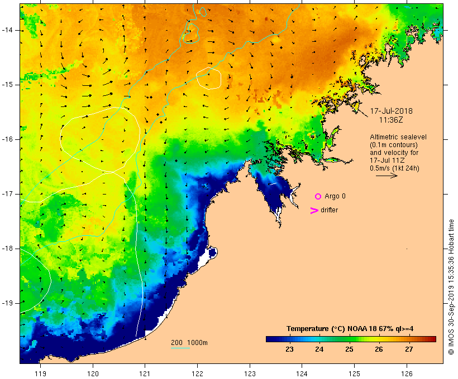
Task: Click the 0.5m/s velocity scale arrow
Action: pyautogui.click(x=387, y=176)
